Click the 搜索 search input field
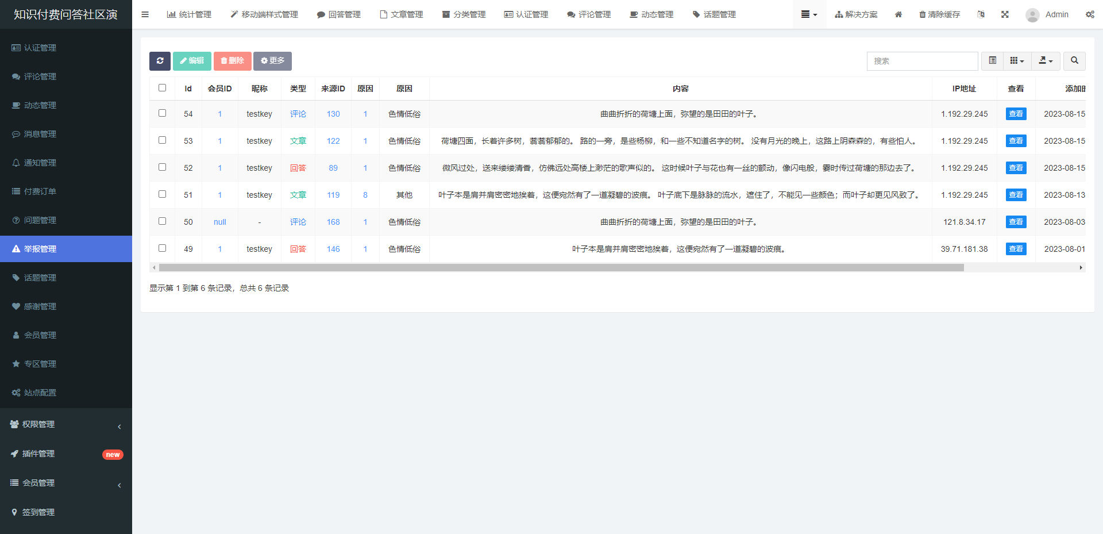 [x=922, y=61]
